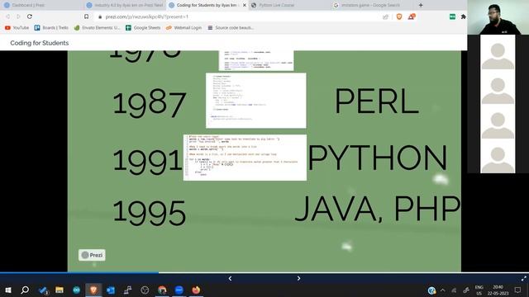The image size is (529, 297).
Task: Open the Brave Rewards triangle icon
Action: (412, 16)
